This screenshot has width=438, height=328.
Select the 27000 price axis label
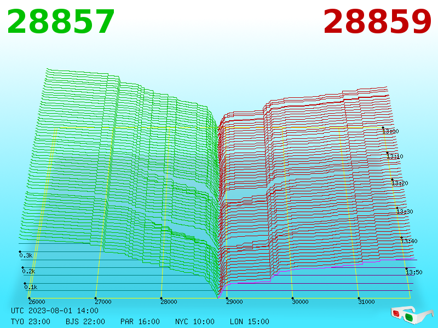[103, 302]
